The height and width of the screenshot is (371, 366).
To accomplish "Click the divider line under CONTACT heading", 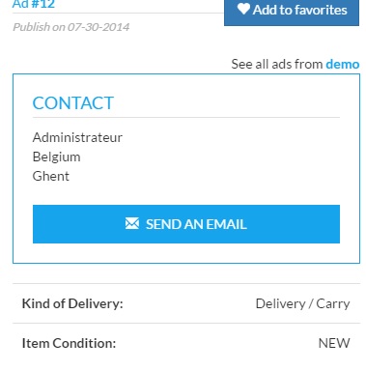I will point(186,118).
